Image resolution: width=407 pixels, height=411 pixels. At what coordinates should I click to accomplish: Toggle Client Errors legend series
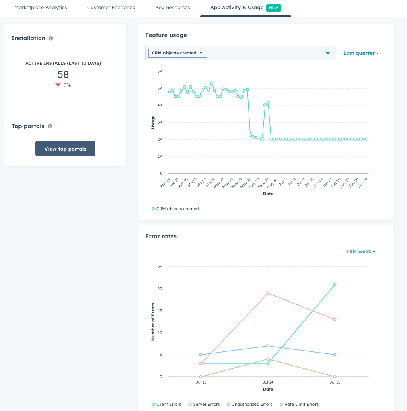pyautogui.click(x=166, y=404)
